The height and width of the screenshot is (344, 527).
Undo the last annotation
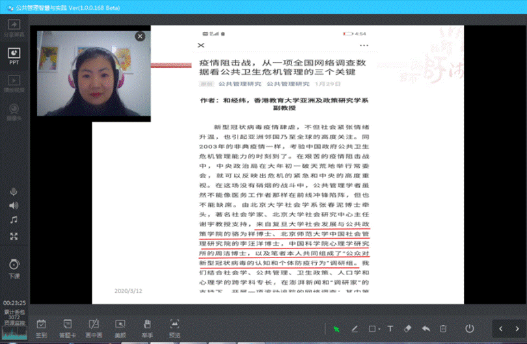(426, 329)
